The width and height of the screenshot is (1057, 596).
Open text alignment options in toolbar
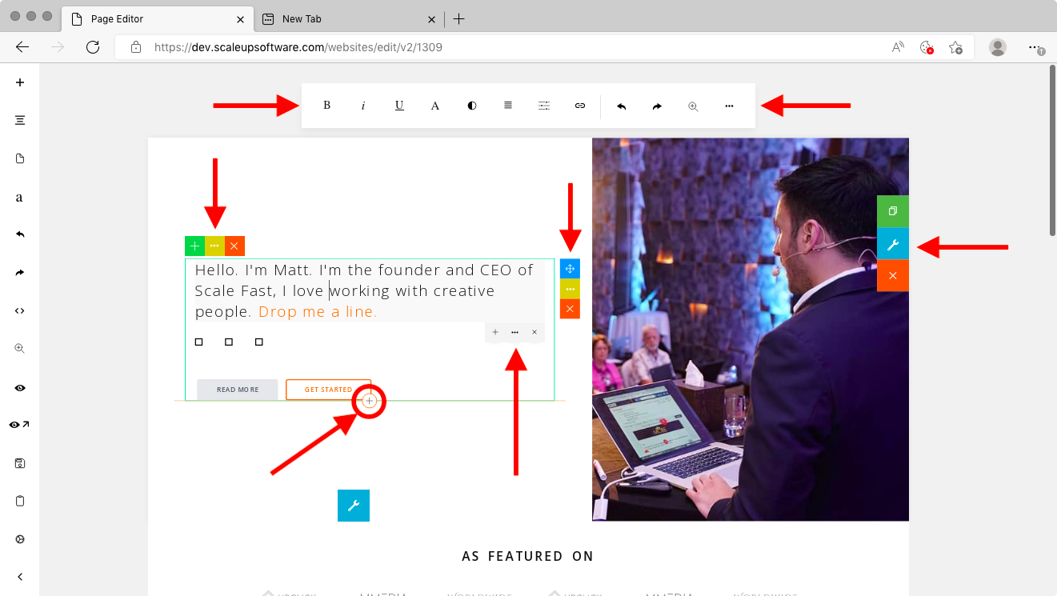tap(508, 106)
